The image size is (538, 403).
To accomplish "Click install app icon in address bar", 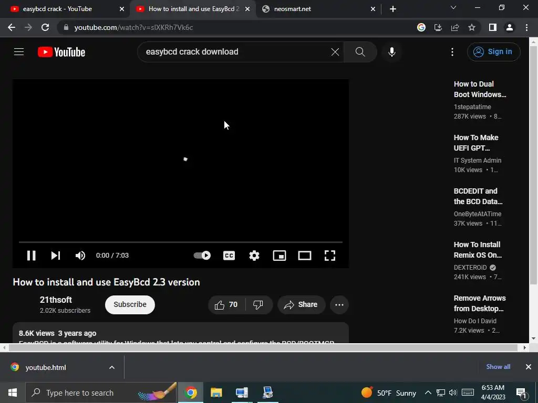I will (x=438, y=27).
